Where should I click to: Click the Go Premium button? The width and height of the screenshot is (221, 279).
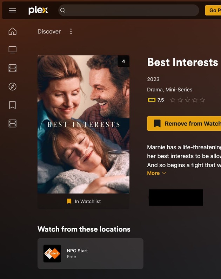click(213, 10)
